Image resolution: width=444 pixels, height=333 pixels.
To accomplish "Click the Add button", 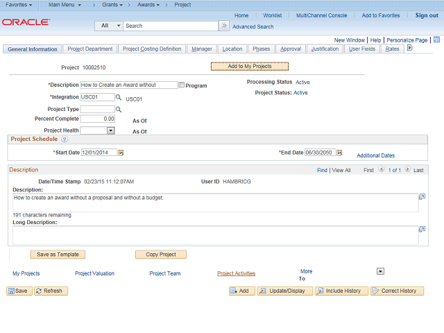I will 242,291.
